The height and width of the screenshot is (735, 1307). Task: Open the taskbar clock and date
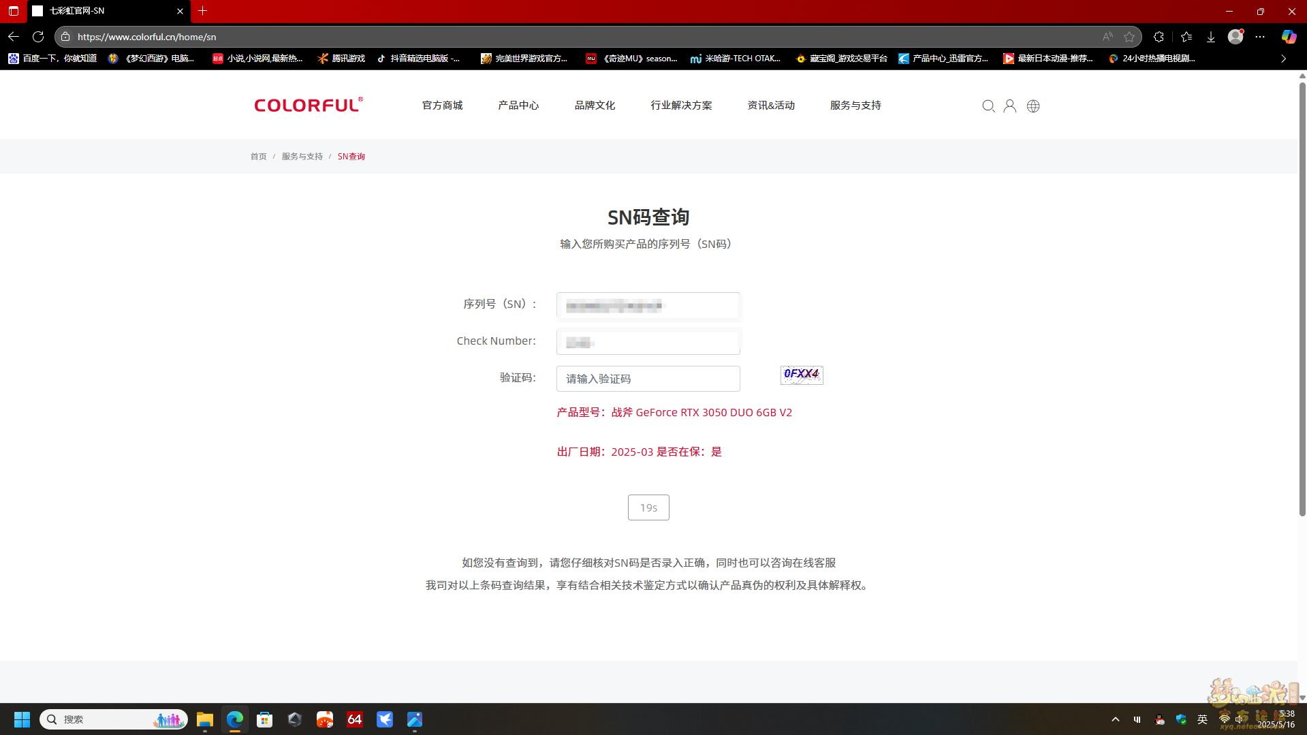(x=1276, y=719)
